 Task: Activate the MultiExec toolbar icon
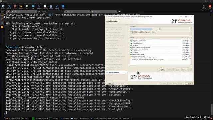pos(39,7)
